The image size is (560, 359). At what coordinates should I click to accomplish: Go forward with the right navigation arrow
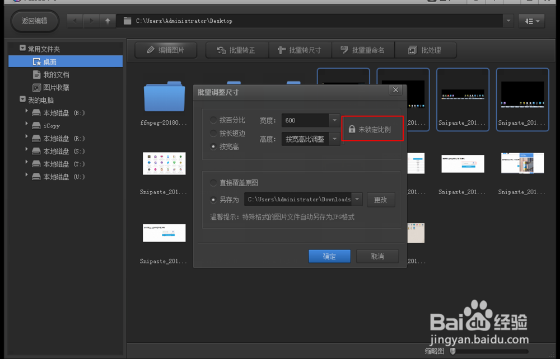(x=91, y=21)
